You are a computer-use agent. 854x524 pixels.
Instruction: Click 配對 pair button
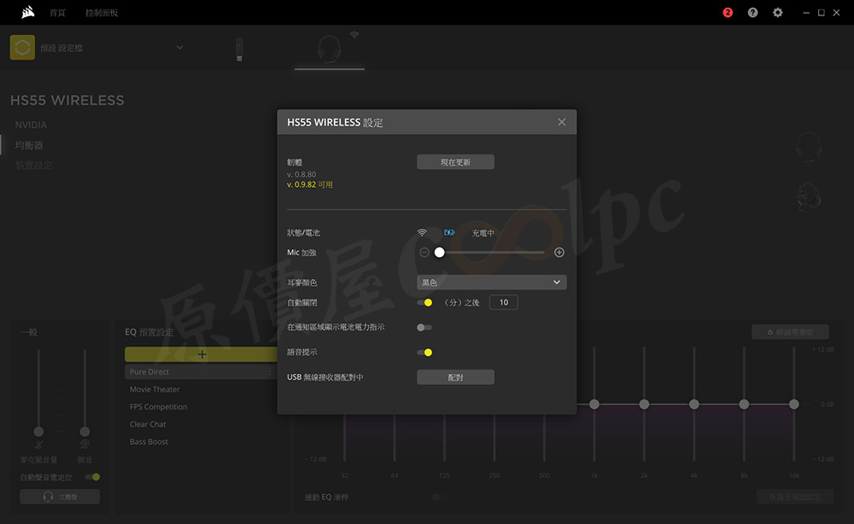tap(455, 377)
